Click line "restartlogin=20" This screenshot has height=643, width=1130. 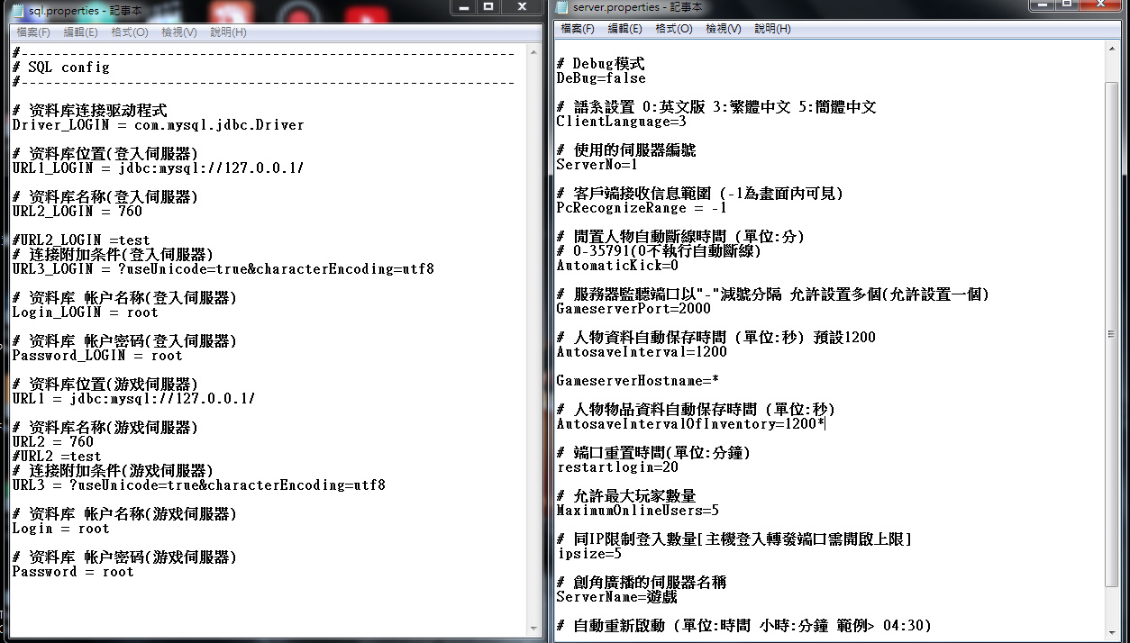(x=617, y=467)
